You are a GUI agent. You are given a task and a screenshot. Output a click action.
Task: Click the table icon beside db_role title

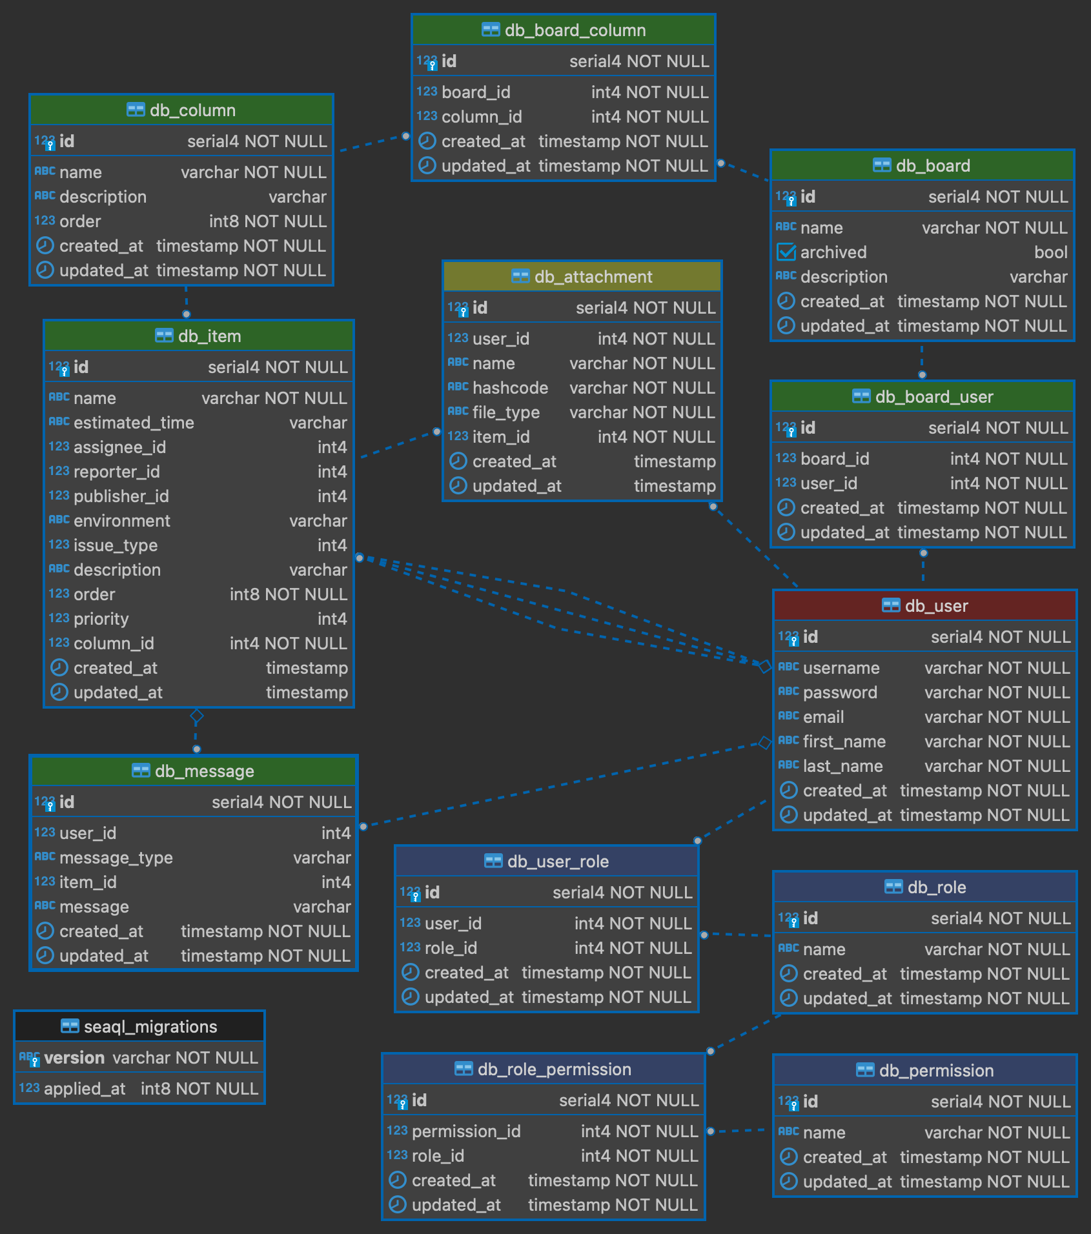(893, 887)
